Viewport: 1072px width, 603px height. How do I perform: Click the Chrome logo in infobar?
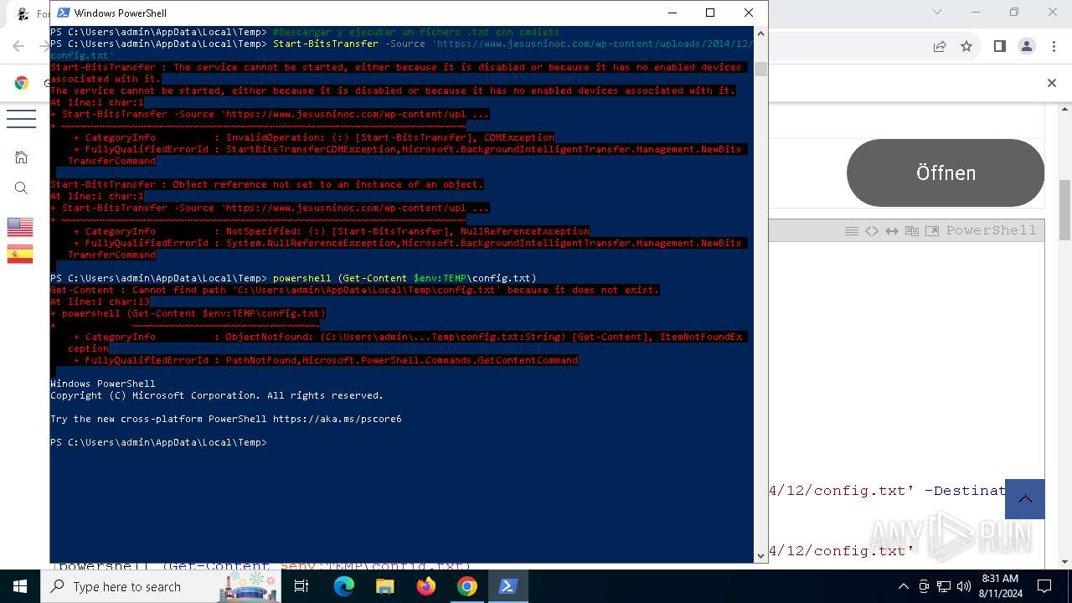click(x=22, y=83)
